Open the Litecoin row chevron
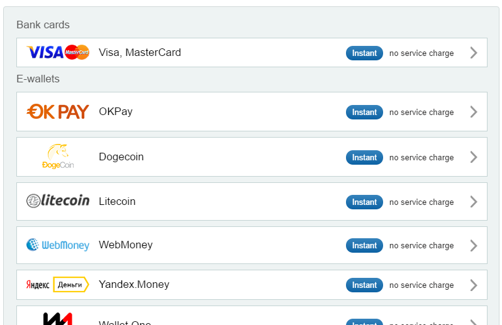This screenshot has width=502, height=325. coord(474,202)
